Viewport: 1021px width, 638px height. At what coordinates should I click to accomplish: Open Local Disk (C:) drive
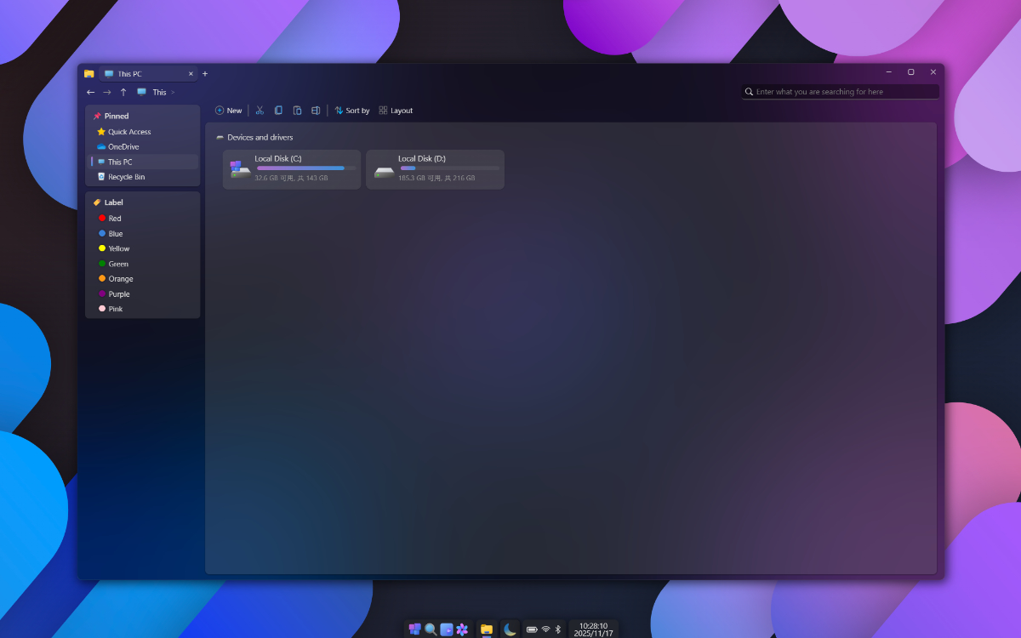tap(291, 169)
